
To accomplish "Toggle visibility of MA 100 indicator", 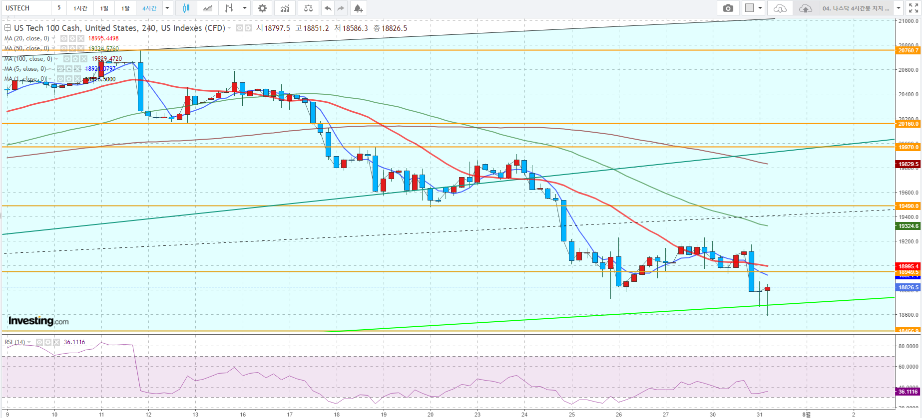I will (x=67, y=59).
